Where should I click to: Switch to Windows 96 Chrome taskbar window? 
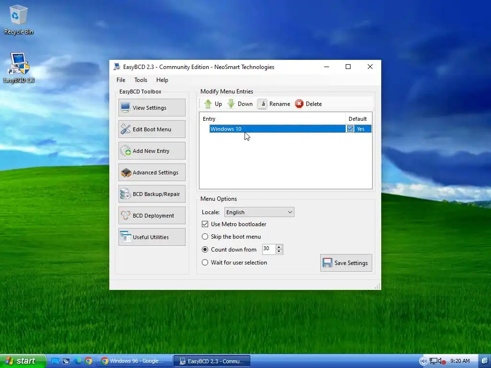pos(134,361)
